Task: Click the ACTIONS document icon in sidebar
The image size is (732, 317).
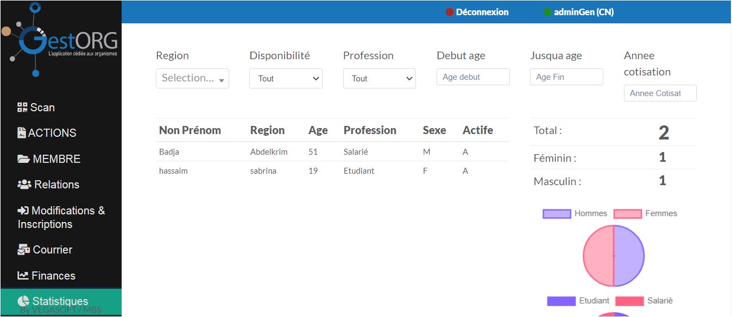Action: tap(22, 133)
